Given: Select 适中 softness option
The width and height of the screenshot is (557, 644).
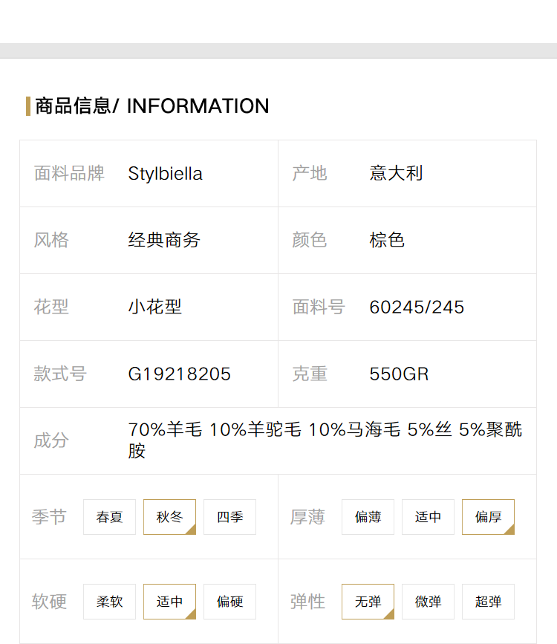Looking at the screenshot, I should tap(169, 601).
